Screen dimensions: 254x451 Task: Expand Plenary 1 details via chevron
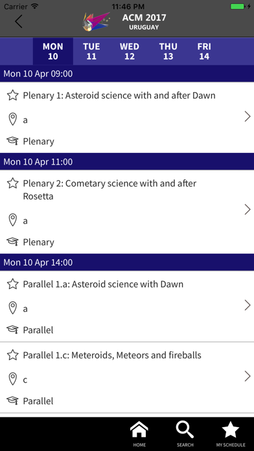tap(248, 117)
